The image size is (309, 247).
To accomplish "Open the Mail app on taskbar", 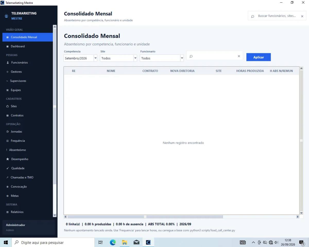I will click(136, 242).
